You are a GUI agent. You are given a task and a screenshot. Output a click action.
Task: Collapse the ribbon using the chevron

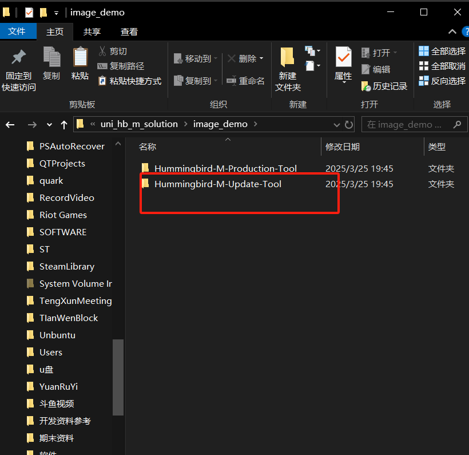coord(452,32)
